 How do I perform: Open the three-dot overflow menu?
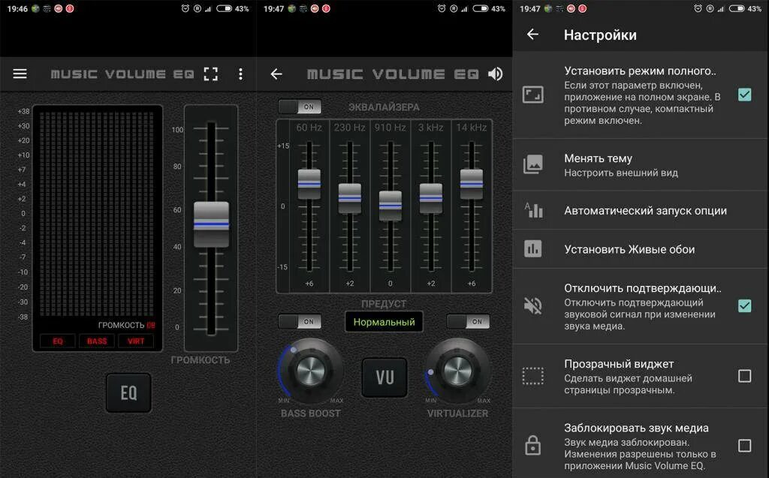(240, 74)
